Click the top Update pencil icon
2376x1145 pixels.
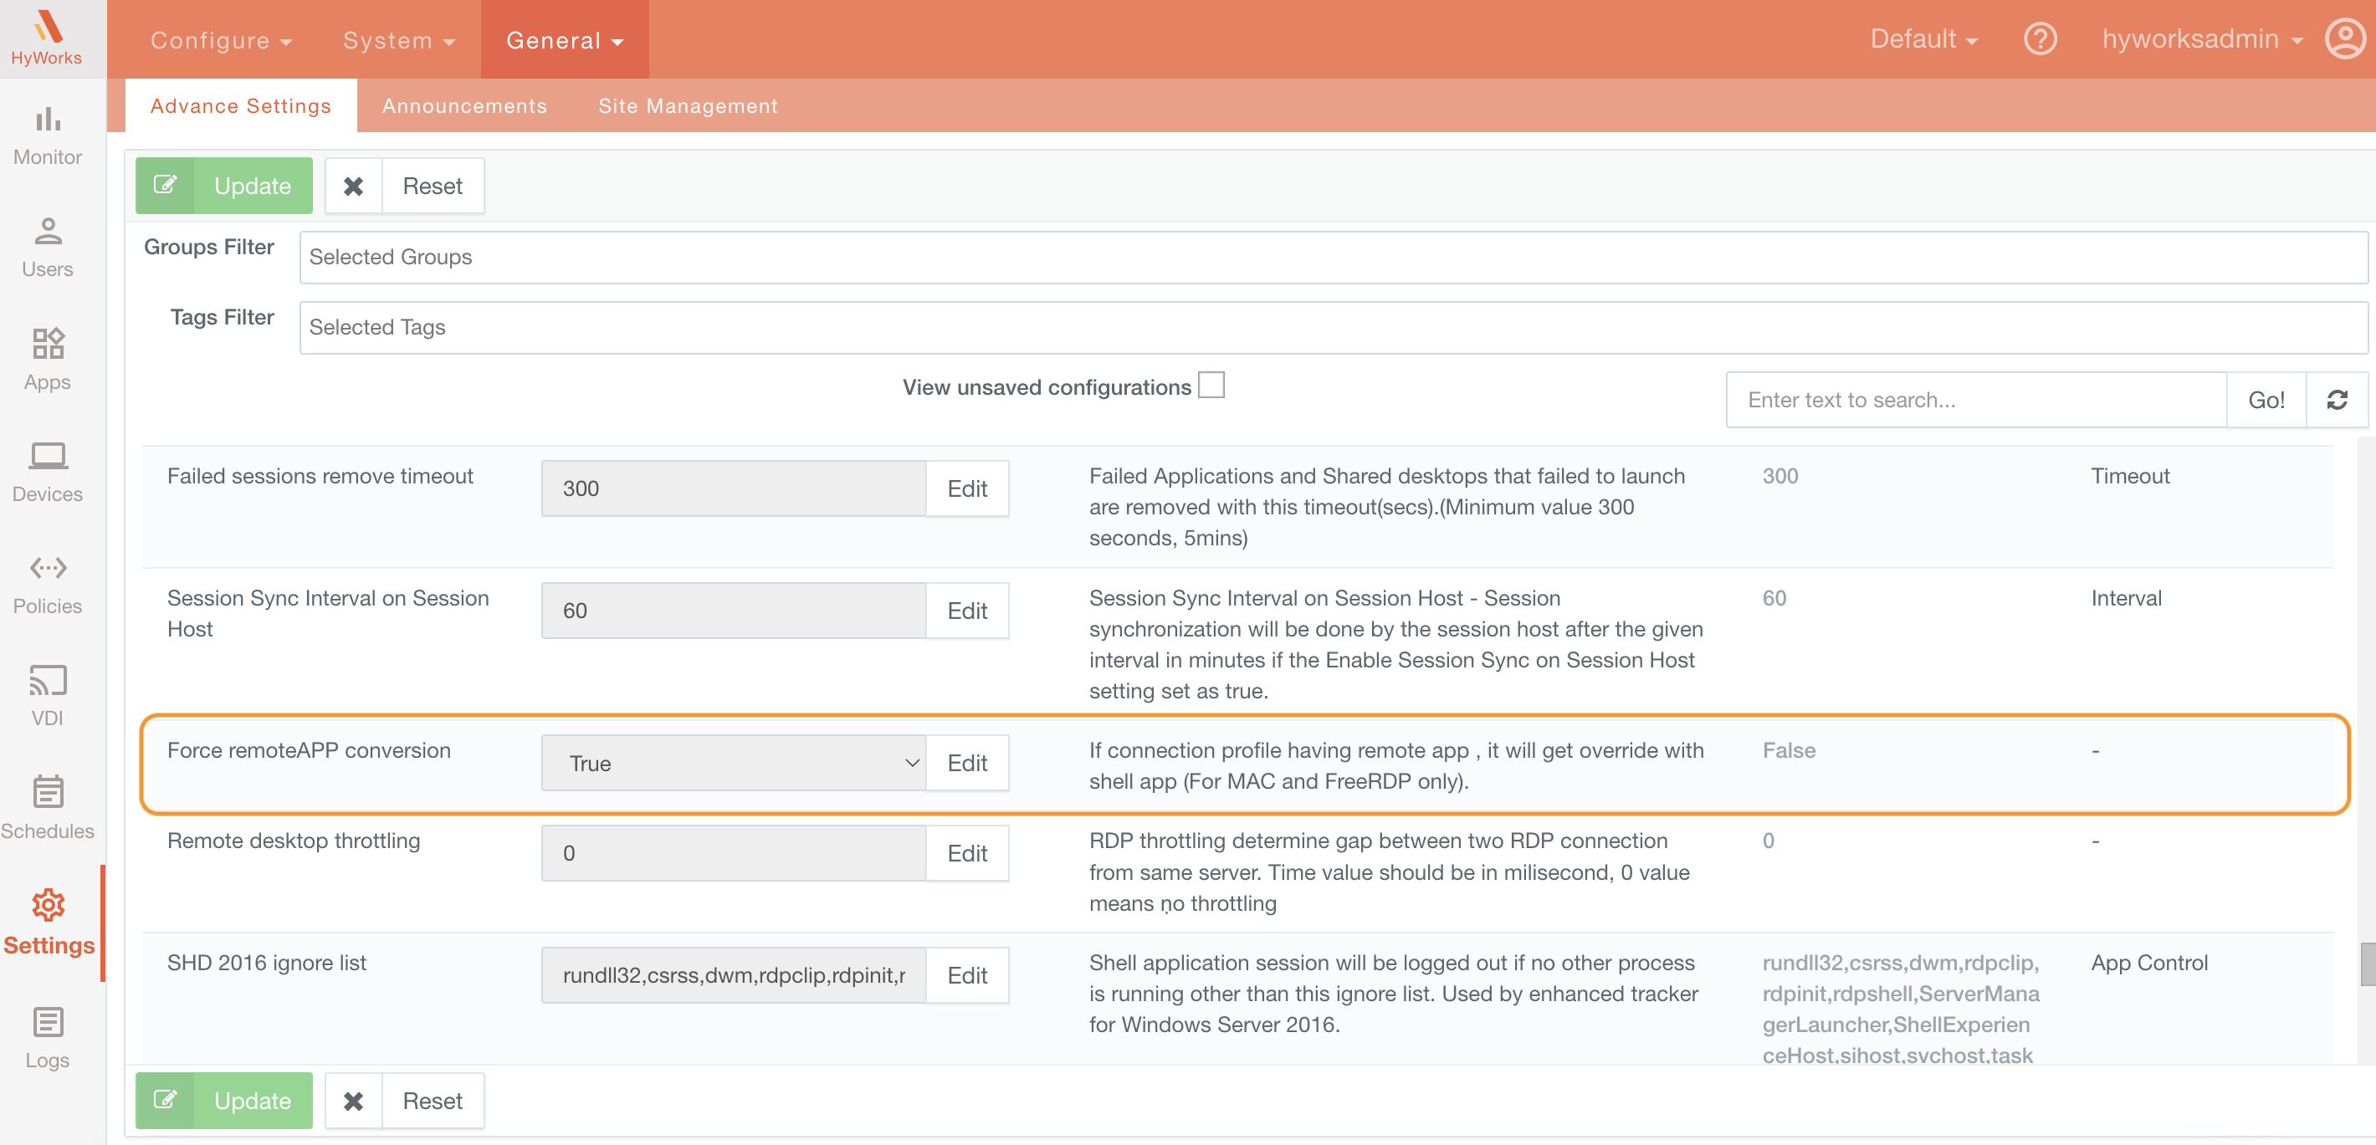tap(165, 187)
